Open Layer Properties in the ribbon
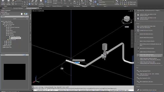Viewport: 164px width, 92px height. [x=117, y=2]
